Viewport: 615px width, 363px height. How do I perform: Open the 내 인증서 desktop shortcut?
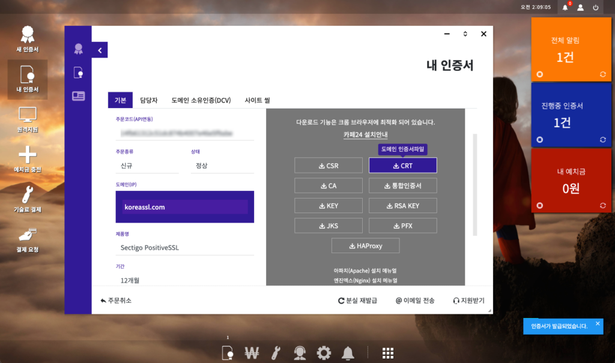tap(28, 79)
